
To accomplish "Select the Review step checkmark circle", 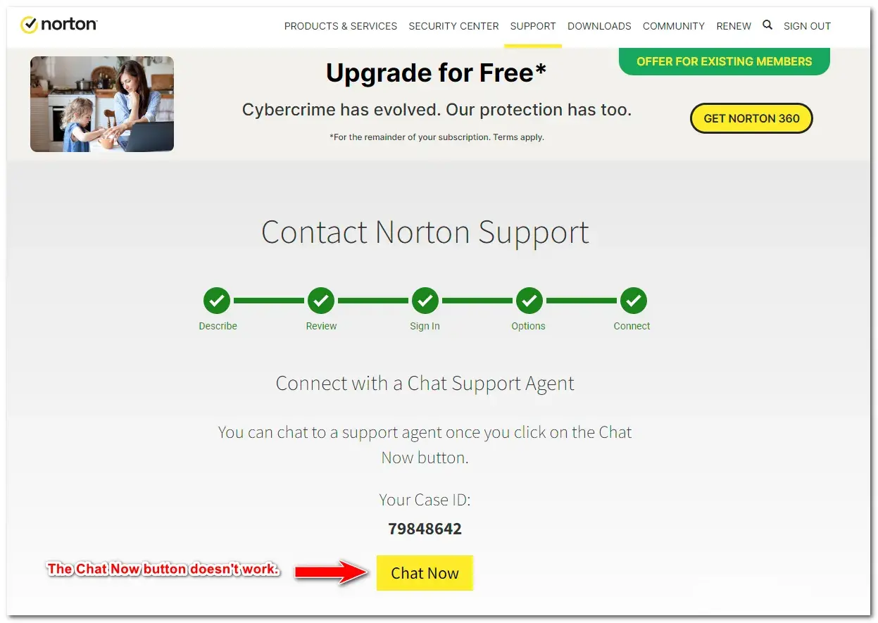I will [x=321, y=301].
